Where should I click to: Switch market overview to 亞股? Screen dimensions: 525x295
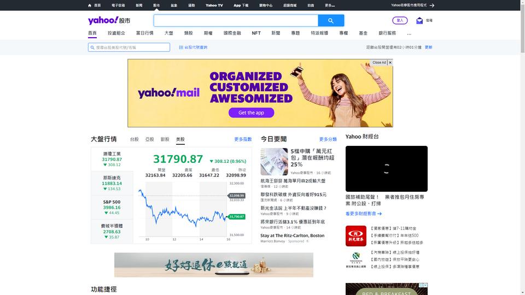(150, 139)
